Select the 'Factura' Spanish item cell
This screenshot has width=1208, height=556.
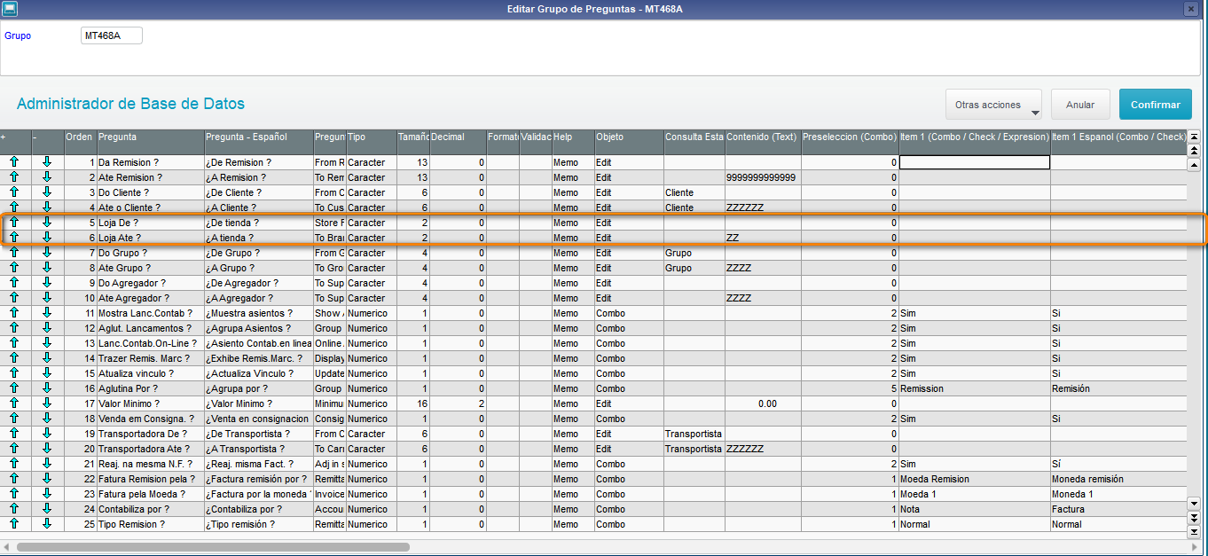pyautogui.click(x=1118, y=509)
